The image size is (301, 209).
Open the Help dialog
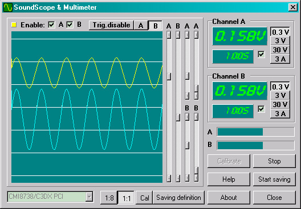(x=229, y=179)
